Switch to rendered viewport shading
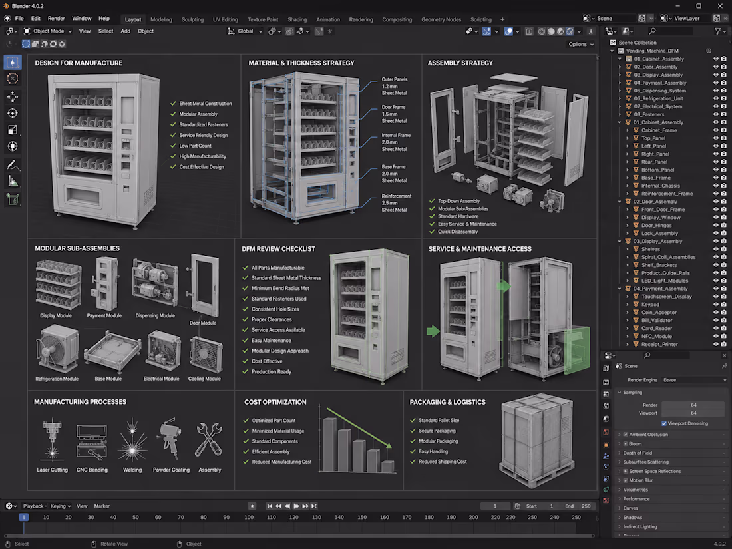This screenshot has width=732, height=549. (570, 31)
